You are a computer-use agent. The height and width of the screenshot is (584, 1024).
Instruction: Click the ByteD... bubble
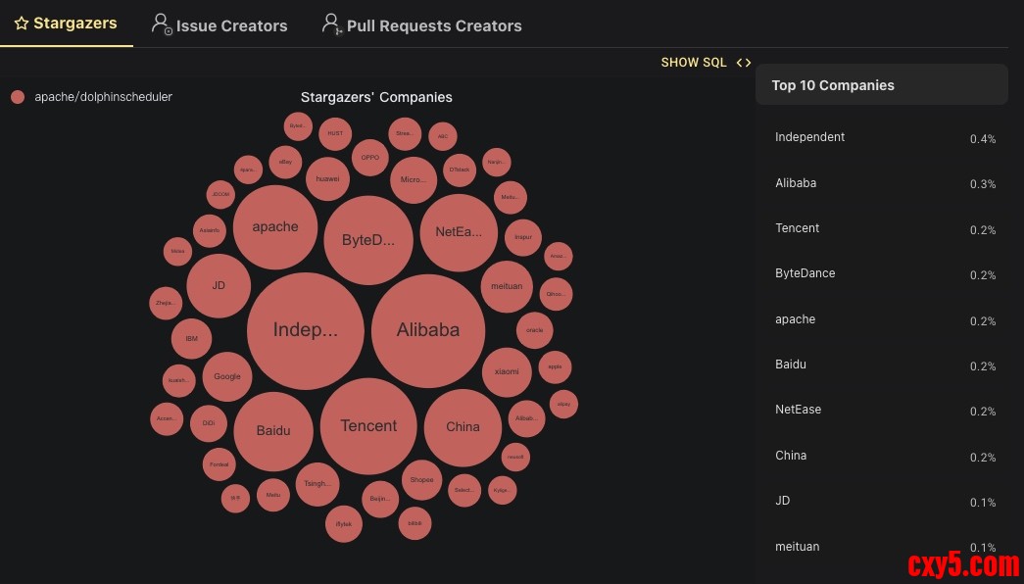tap(368, 240)
